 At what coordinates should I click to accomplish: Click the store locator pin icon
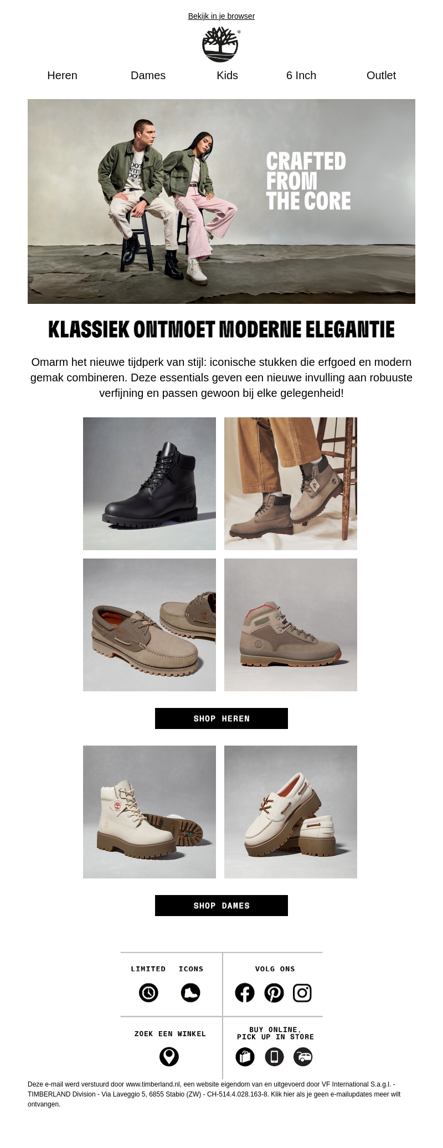pos(169,1057)
